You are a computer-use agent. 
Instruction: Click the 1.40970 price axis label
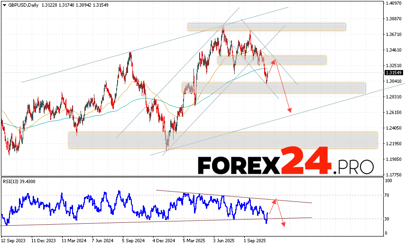click(x=394, y=3)
